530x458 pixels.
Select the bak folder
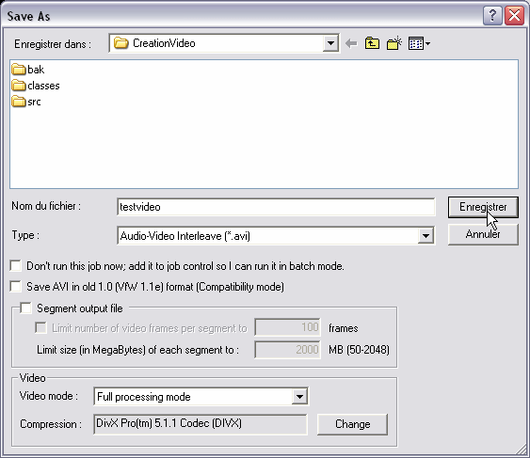[x=27, y=70]
